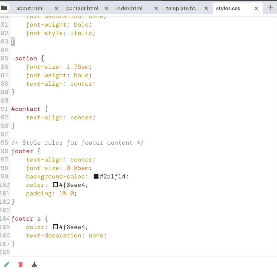Add a new tab with plus icon
The width and height of the screenshot is (277, 272).
271,7
